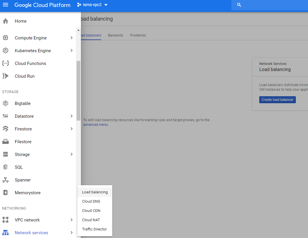This screenshot has width=308, height=238.
Task: Click the sidebar scrollbar up arrow
Action: pos(78,30)
